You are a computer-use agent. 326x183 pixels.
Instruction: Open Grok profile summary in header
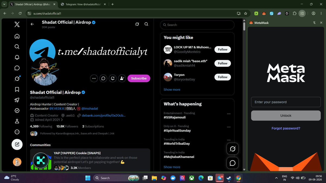click(x=137, y=24)
